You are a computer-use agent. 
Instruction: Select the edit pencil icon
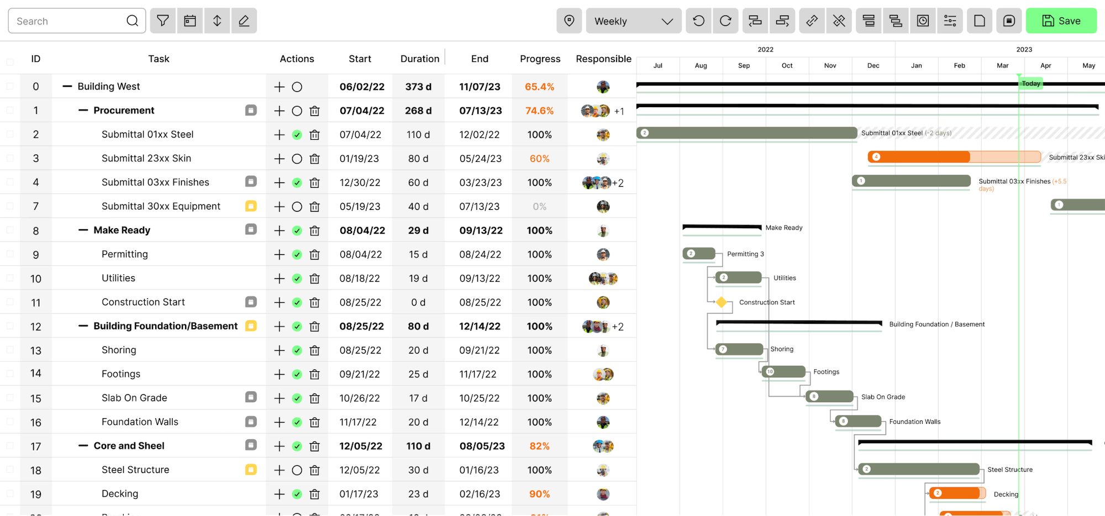coord(244,20)
